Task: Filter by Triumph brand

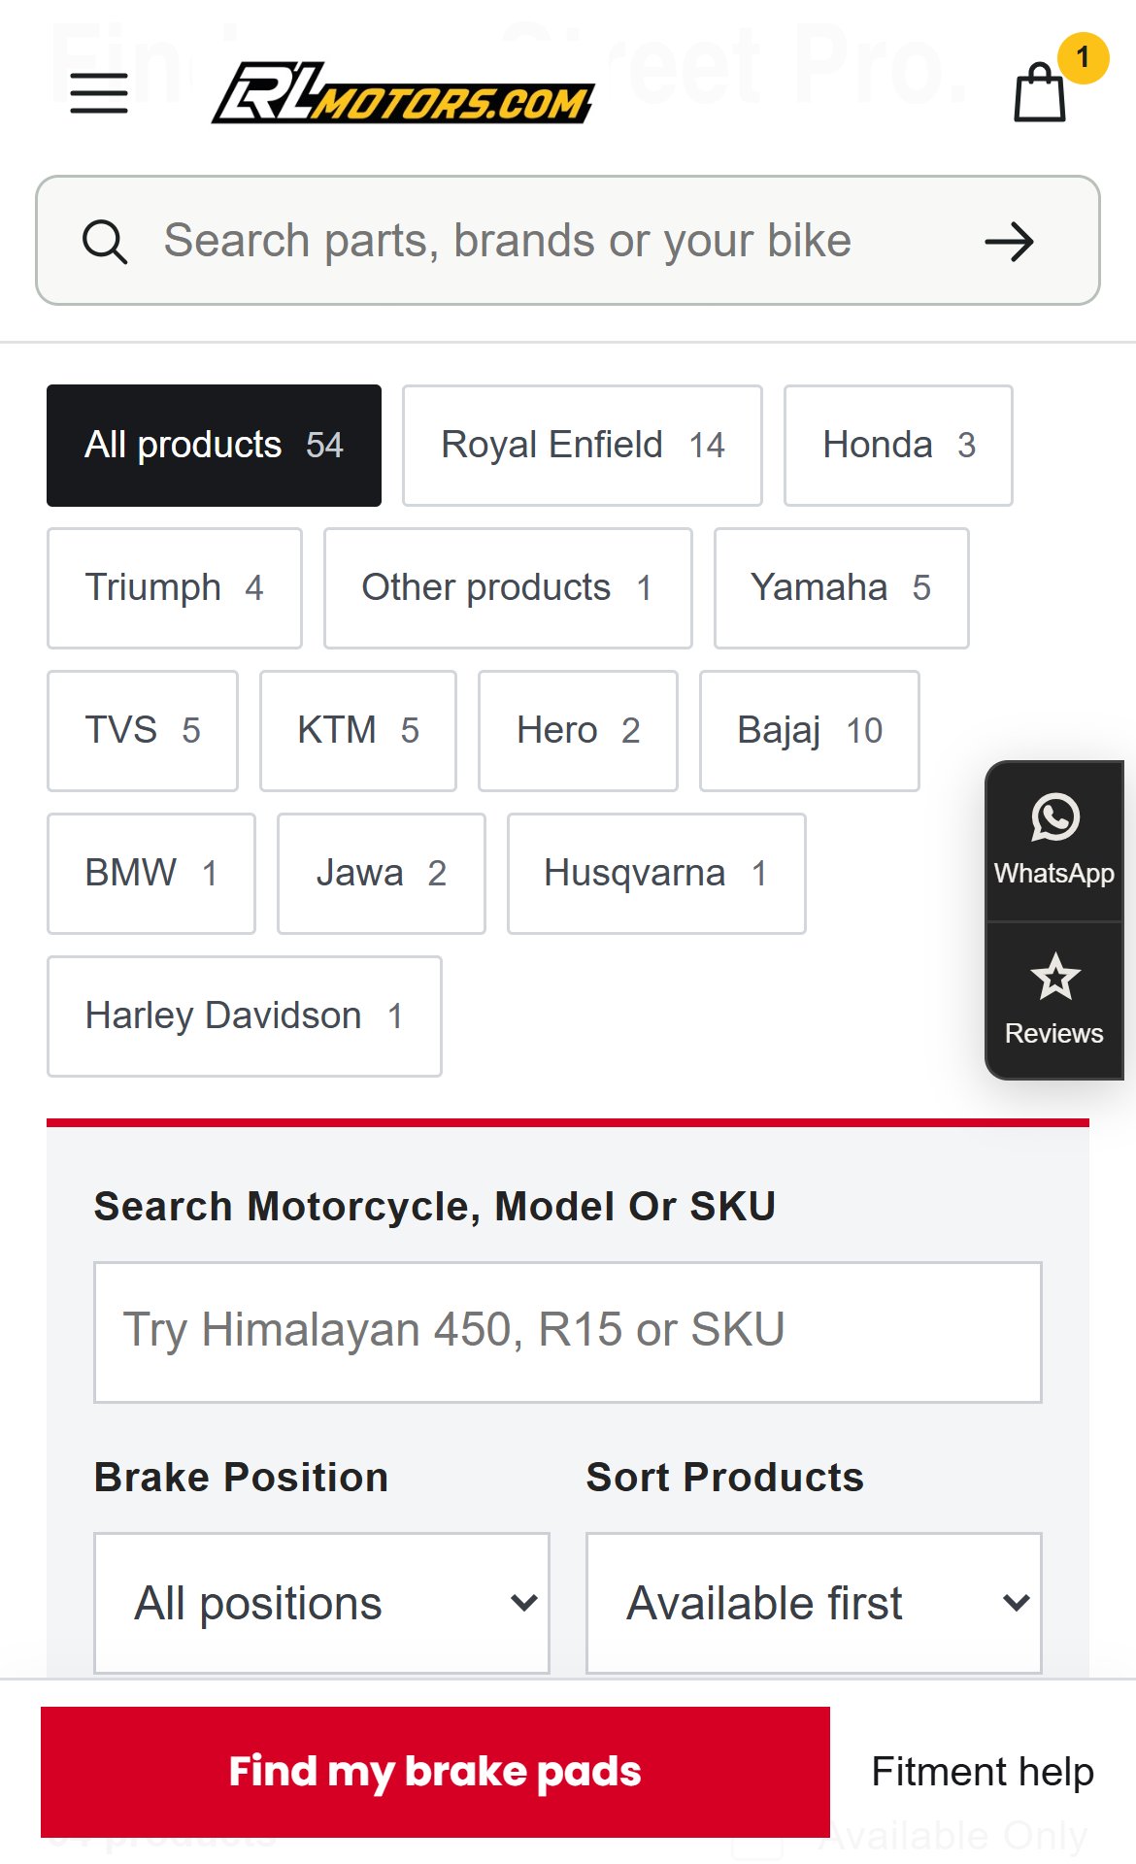Action: click(x=175, y=588)
